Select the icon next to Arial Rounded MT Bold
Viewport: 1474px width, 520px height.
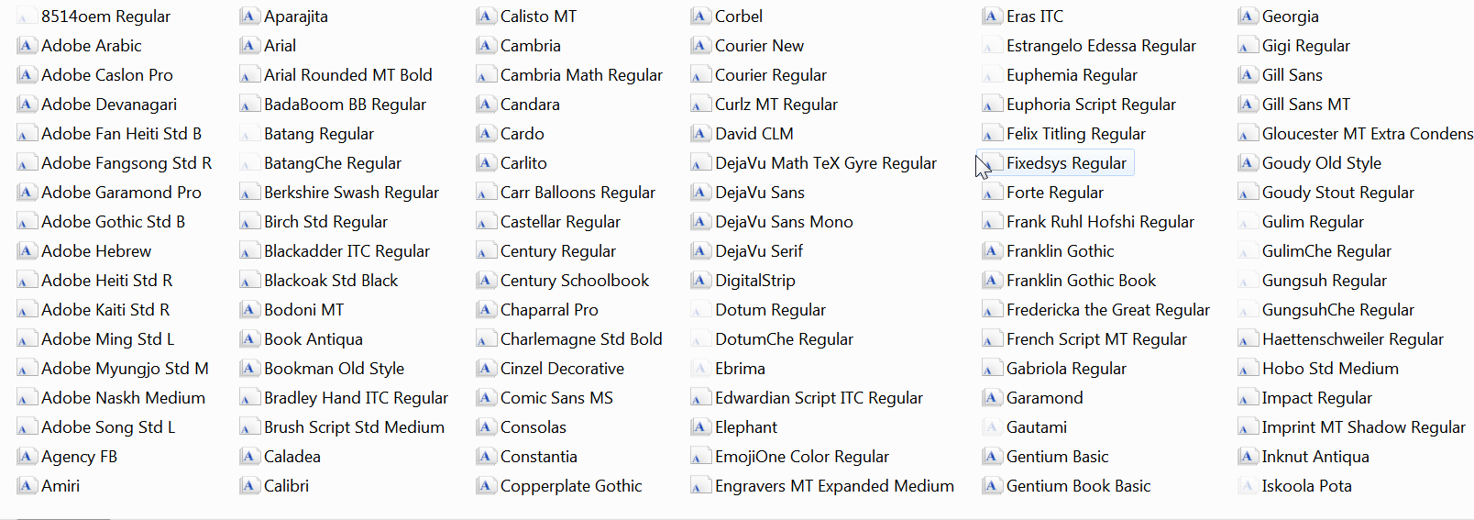248,75
